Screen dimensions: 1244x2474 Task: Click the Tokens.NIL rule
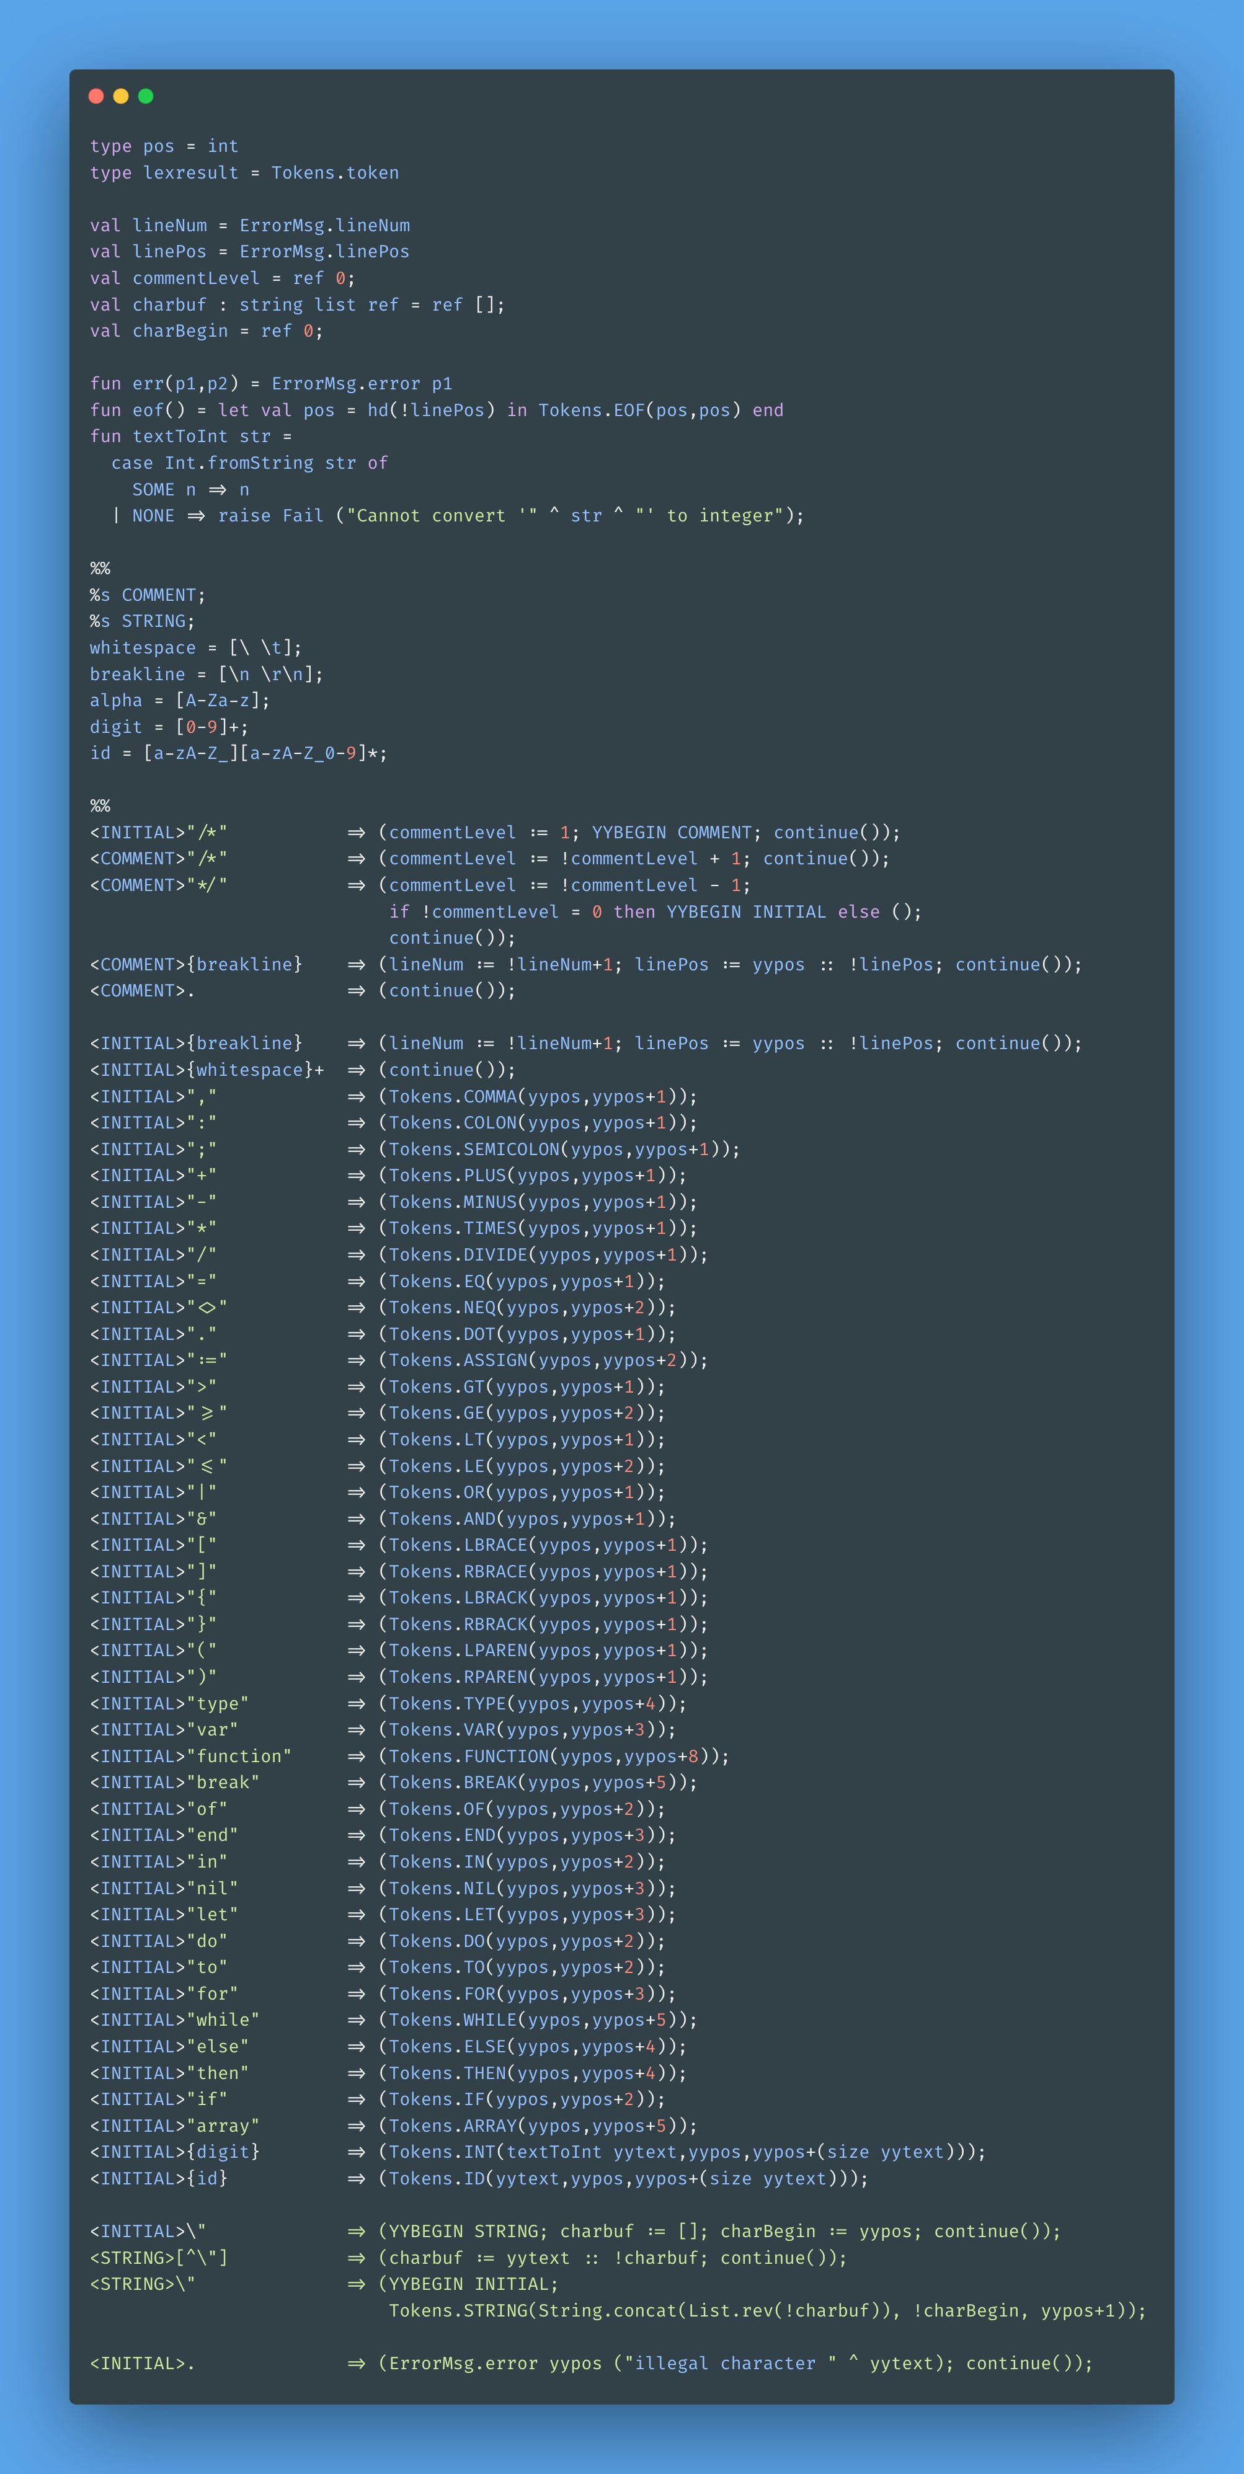click(383, 1888)
